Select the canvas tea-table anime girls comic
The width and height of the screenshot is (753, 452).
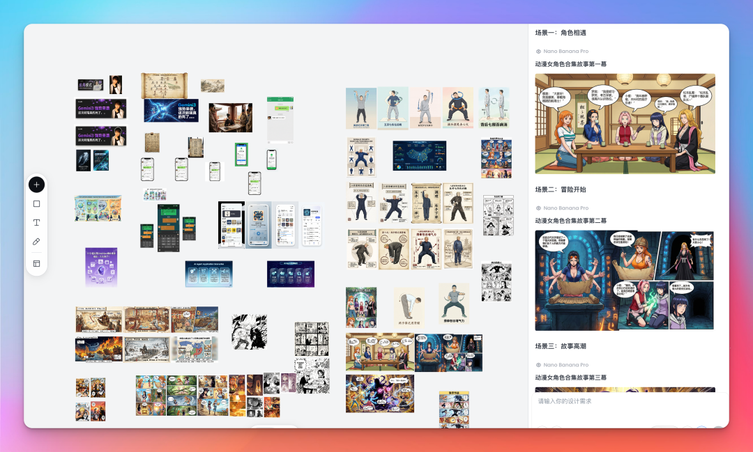point(380,352)
